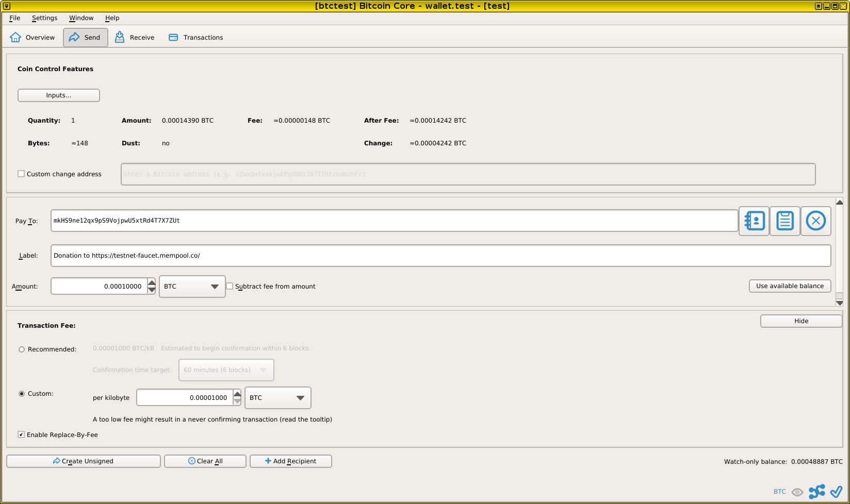Screen dimensions: 850x504
Task: Click in the Amount value field
Action: click(100, 287)
